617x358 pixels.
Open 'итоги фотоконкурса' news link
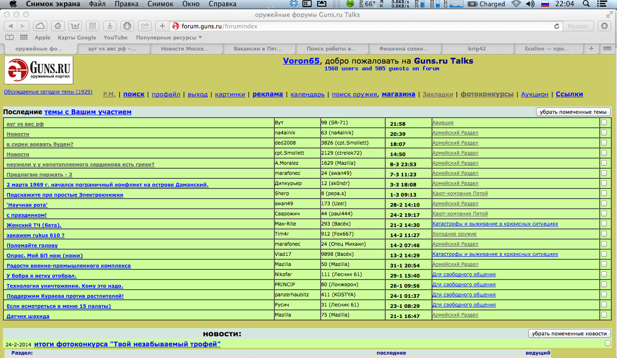click(x=127, y=344)
